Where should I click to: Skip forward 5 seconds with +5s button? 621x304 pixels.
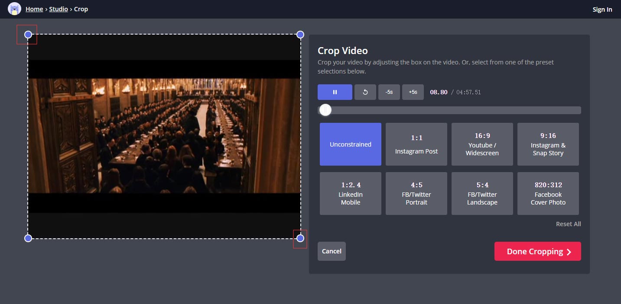[x=413, y=92]
